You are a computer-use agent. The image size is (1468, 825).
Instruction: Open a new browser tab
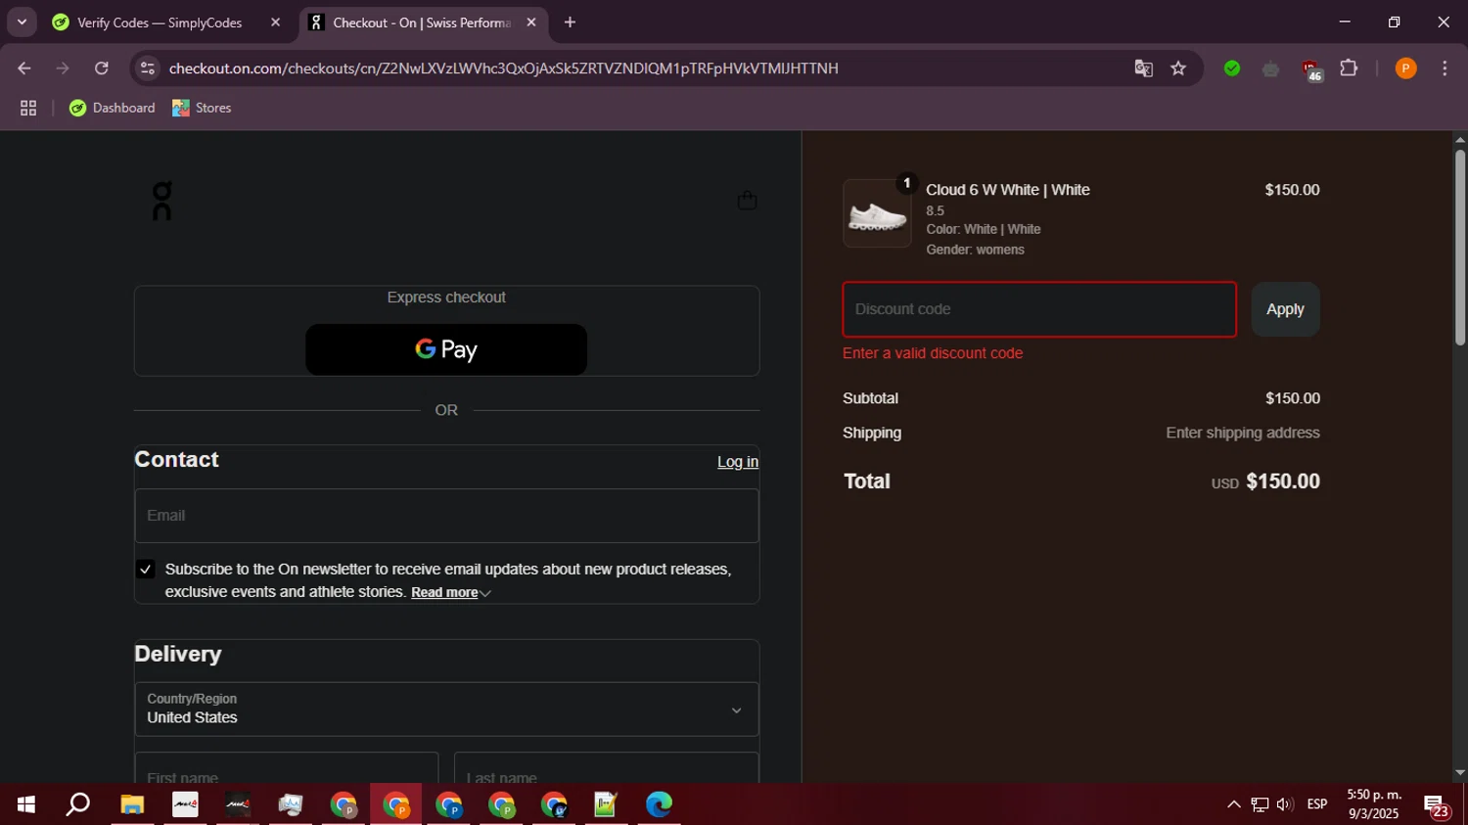570,23
